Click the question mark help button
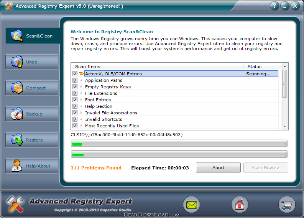Screen dimensions: 304x218 click(274, 6)
